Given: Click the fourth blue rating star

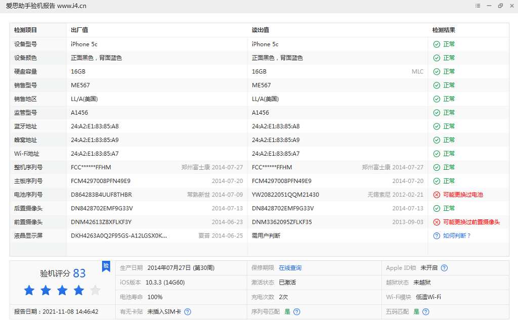Looking at the screenshot, I should point(78,290).
